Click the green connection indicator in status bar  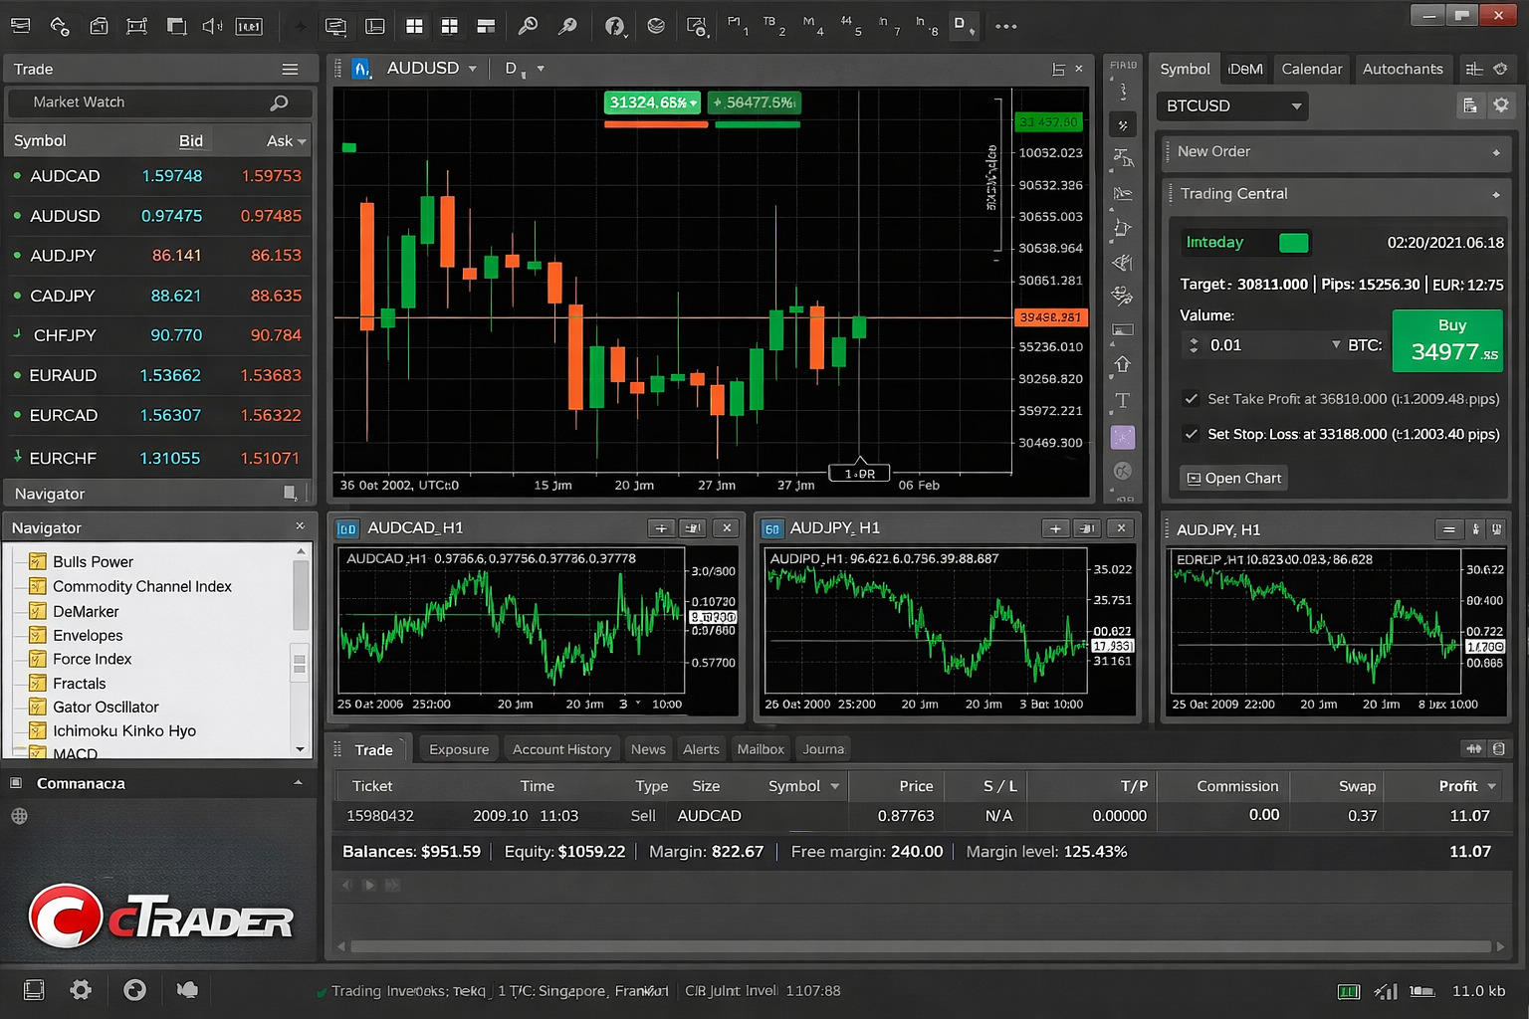point(1349,991)
